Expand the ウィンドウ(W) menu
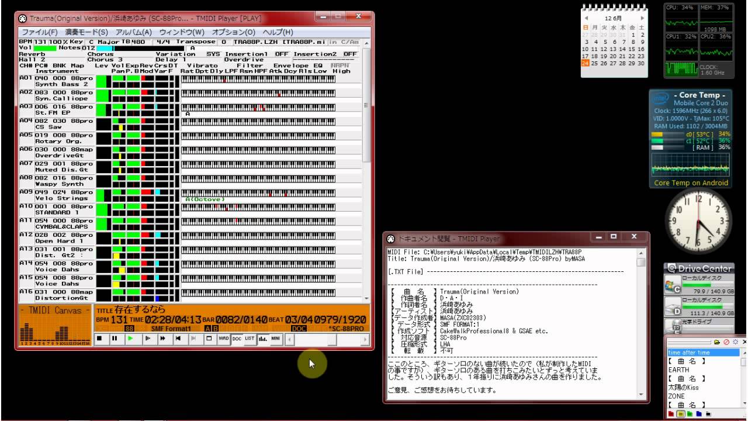This screenshot has width=748, height=421. (x=182, y=32)
